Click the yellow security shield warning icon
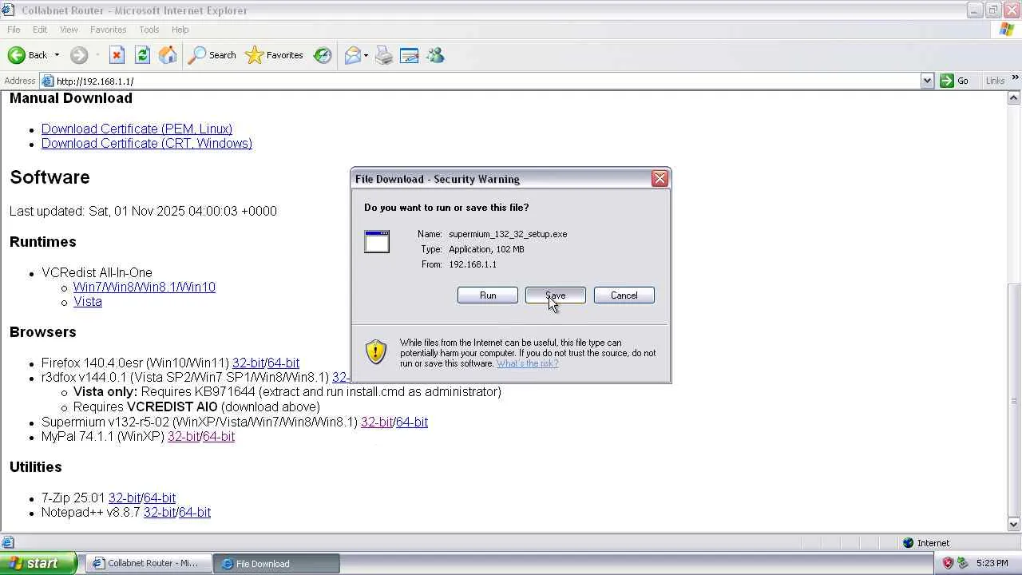 (x=376, y=351)
